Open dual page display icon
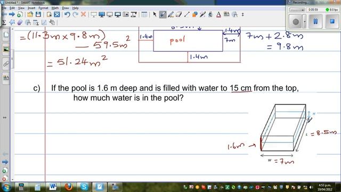The image size is (341, 192). (x=118, y=14)
